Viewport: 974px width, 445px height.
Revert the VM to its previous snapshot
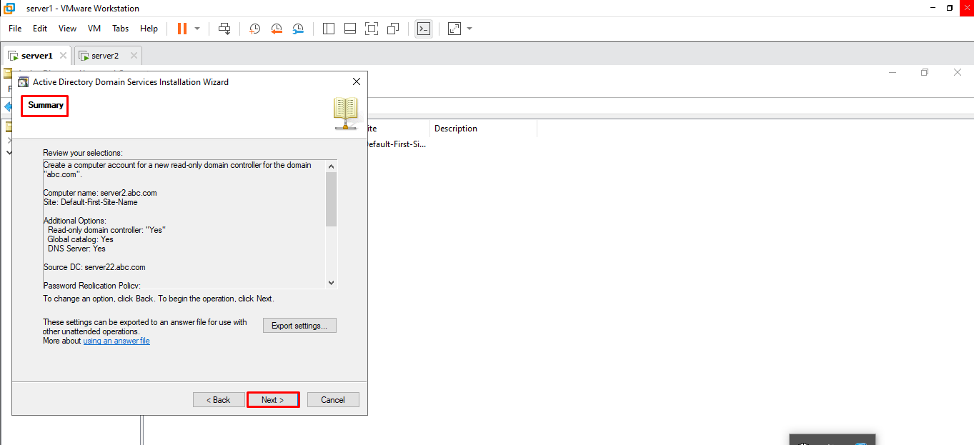coord(277,29)
